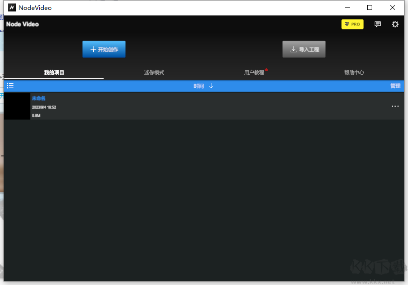
Task: Click the NodeVideo app logo in title bar
Action: click(x=12, y=7)
